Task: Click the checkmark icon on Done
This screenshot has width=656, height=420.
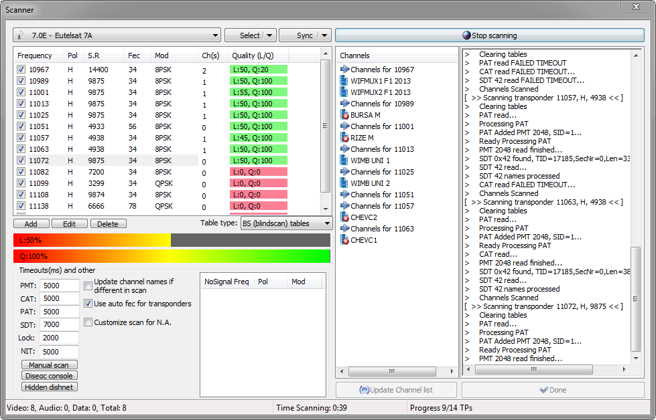Action: pos(543,390)
